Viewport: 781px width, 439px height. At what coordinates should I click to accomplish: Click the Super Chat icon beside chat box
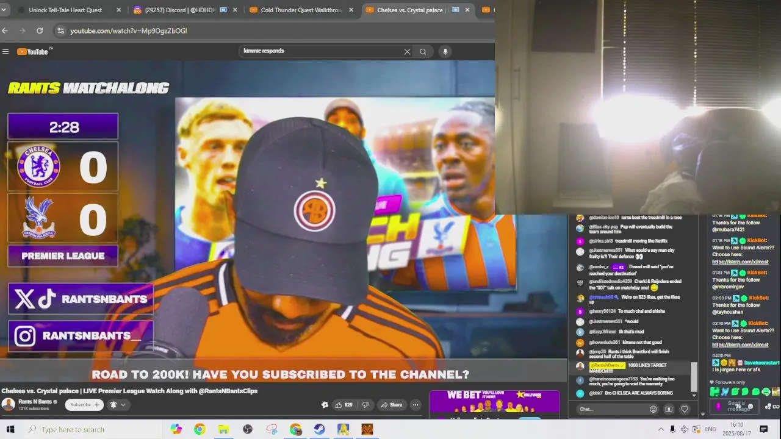tap(669, 409)
